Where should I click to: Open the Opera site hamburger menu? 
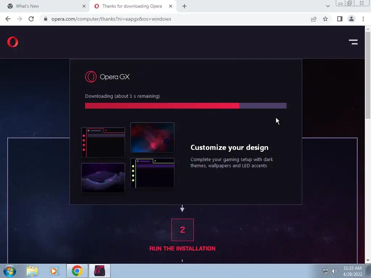[x=353, y=42]
